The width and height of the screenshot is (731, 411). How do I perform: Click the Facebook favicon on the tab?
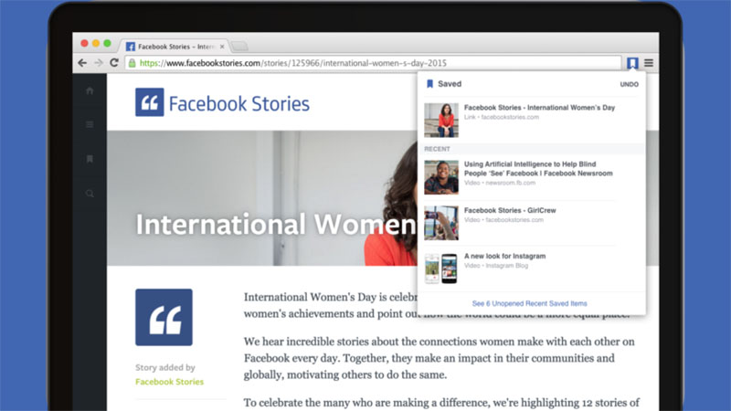click(131, 47)
